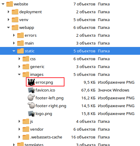The width and height of the screenshot is (140, 146).
Task: Click the logo.png file icon
Action: point(31,113)
